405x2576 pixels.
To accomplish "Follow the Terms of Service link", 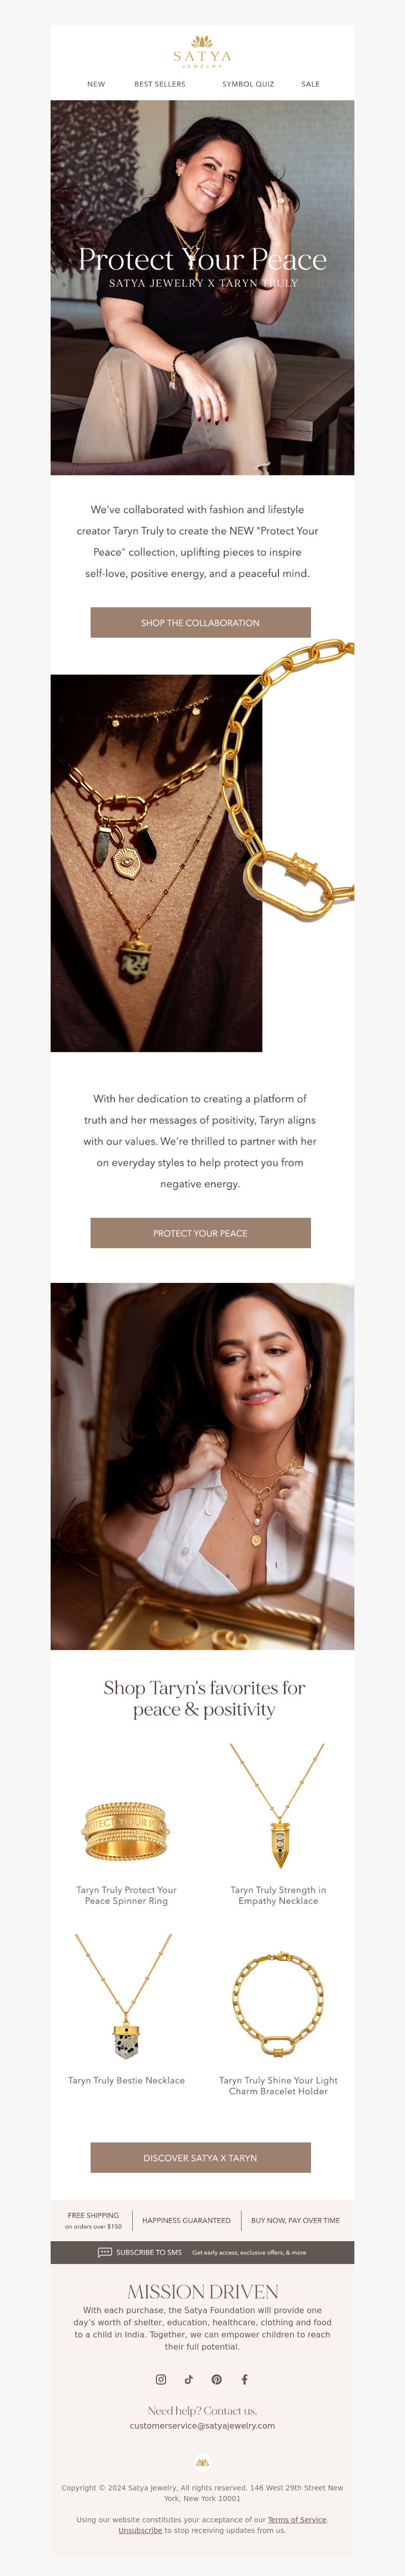I will pos(297,2519).
